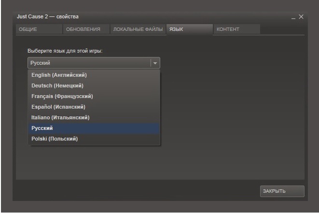Click the ЗАКРЫТЬ button
319x213 pixels.
(x=282, y=191)
